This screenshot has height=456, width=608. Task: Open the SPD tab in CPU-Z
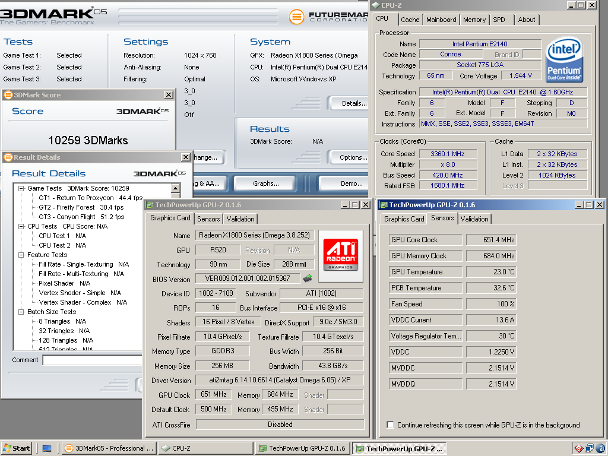click(499, 20)
